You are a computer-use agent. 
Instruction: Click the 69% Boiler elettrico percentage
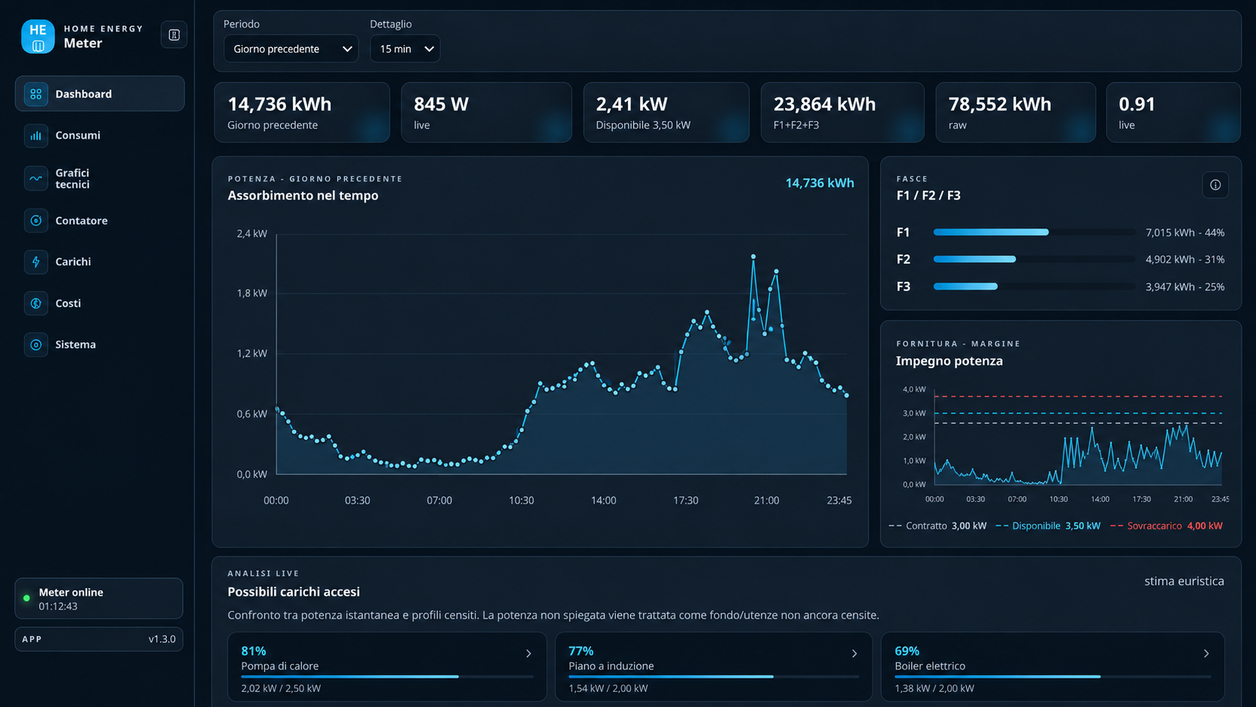pyautogui.click(x=907, y=651)
